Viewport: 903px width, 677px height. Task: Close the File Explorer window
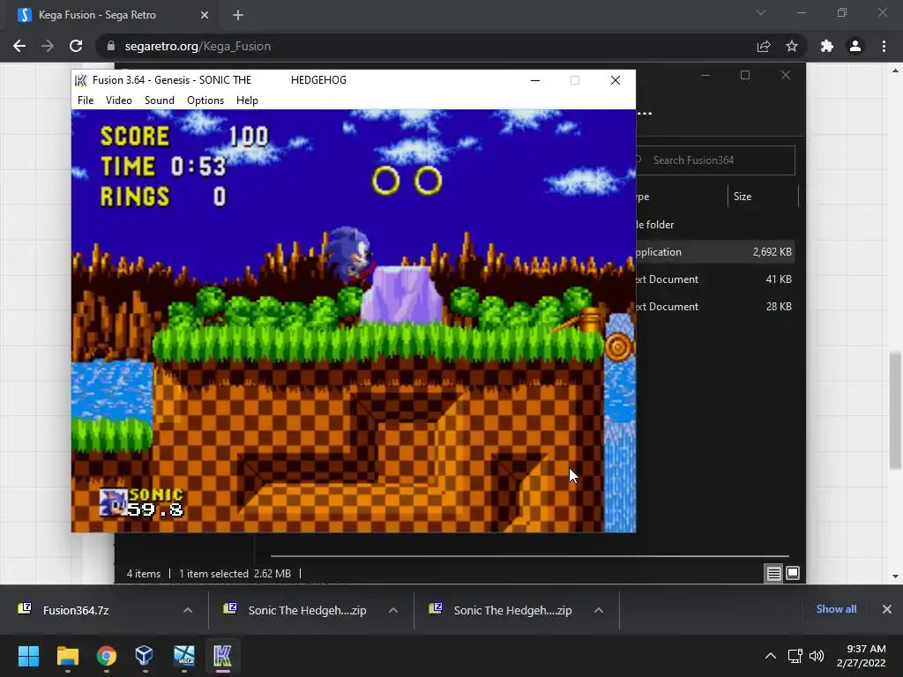[786, 76]
